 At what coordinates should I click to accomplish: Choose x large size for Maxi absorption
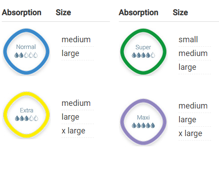(x=190, y=133)
